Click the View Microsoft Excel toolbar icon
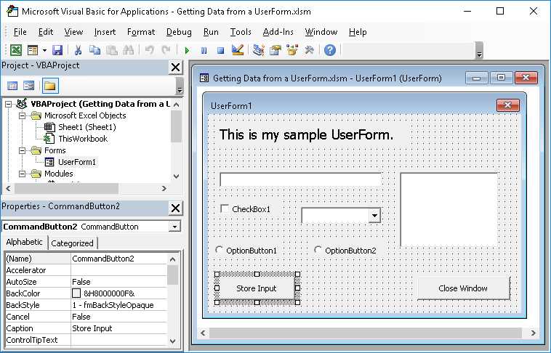This screenshot has width=551, height=353. [16, 50]
